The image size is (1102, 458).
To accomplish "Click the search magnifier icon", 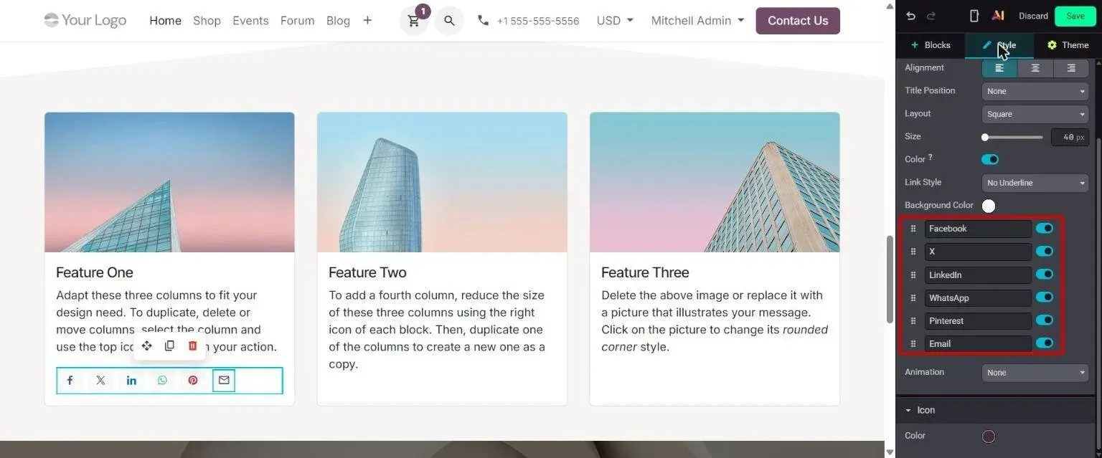I will tap(449, 21).
